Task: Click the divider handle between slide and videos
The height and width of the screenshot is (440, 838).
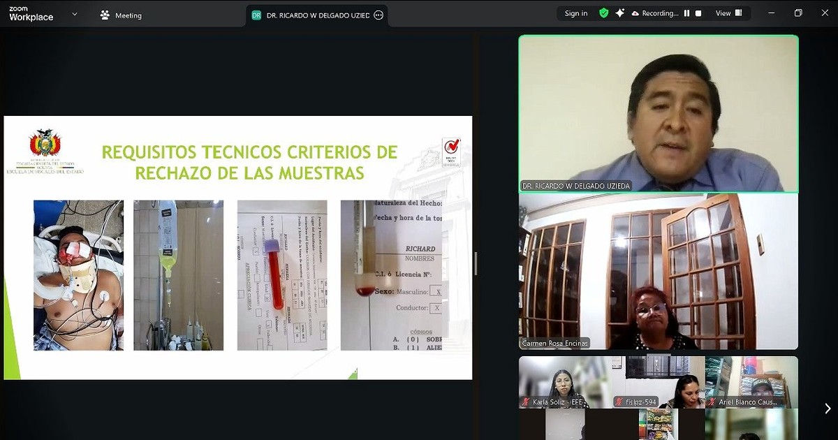Action: pyautogui.click(x=476, y=264)
